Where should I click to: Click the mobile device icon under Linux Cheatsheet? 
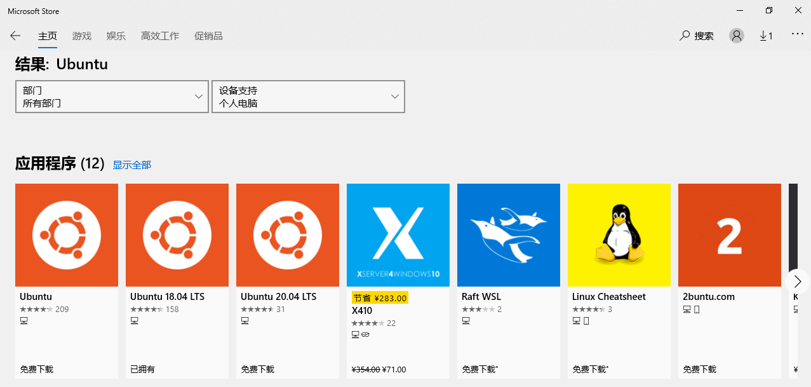point(586,321)
